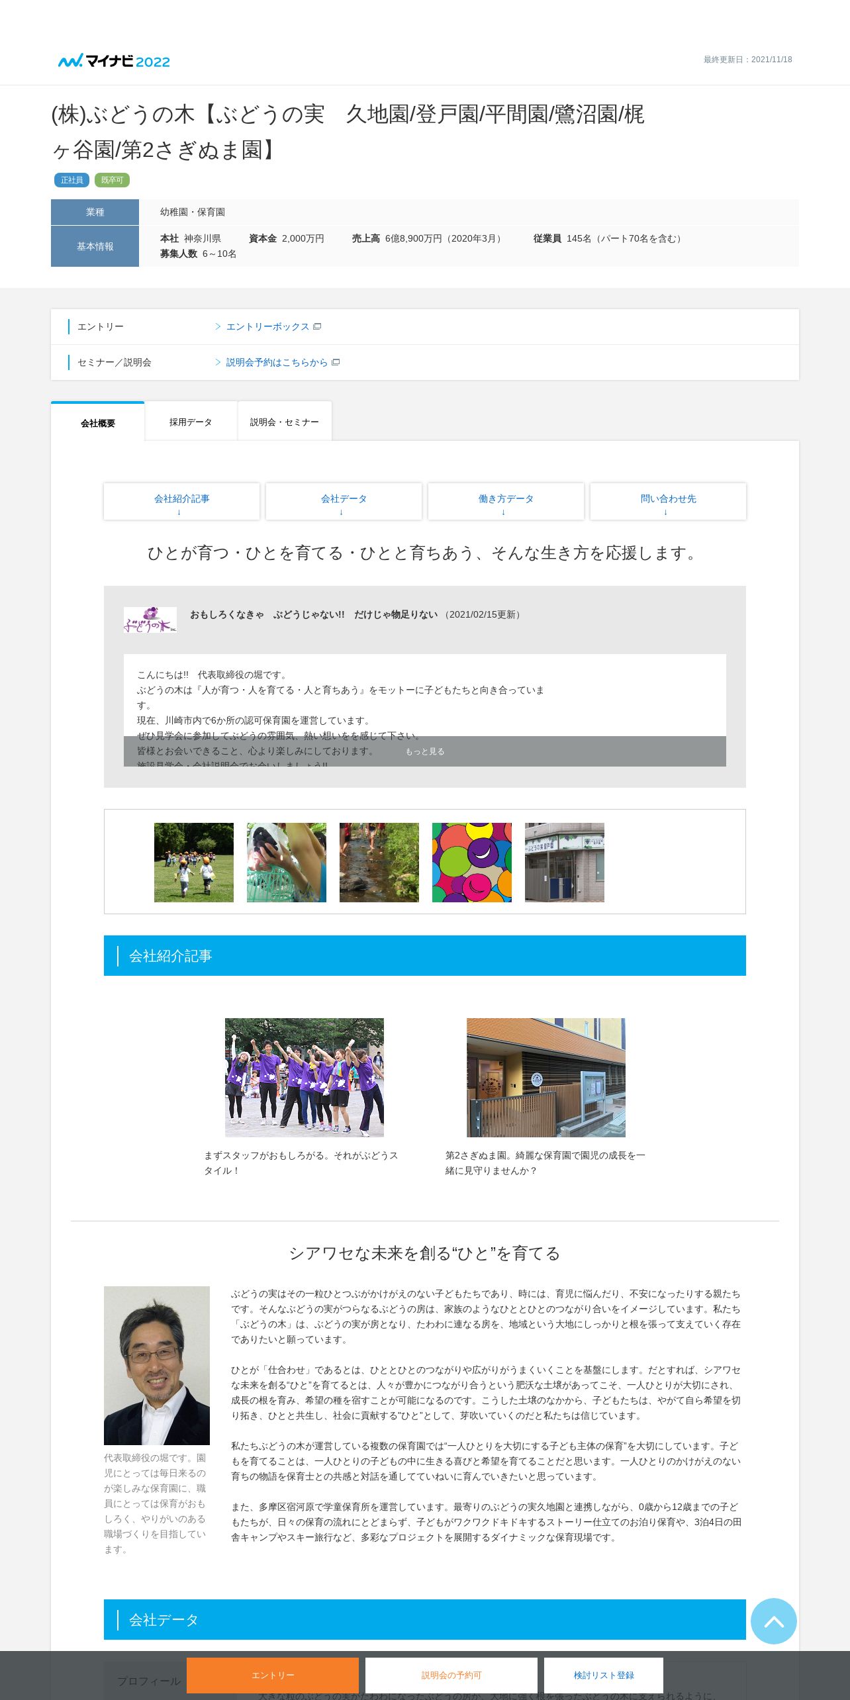Screen dimensions: 850x1700
Task: Click the 会社データ section header
Action: point(425,1619)
